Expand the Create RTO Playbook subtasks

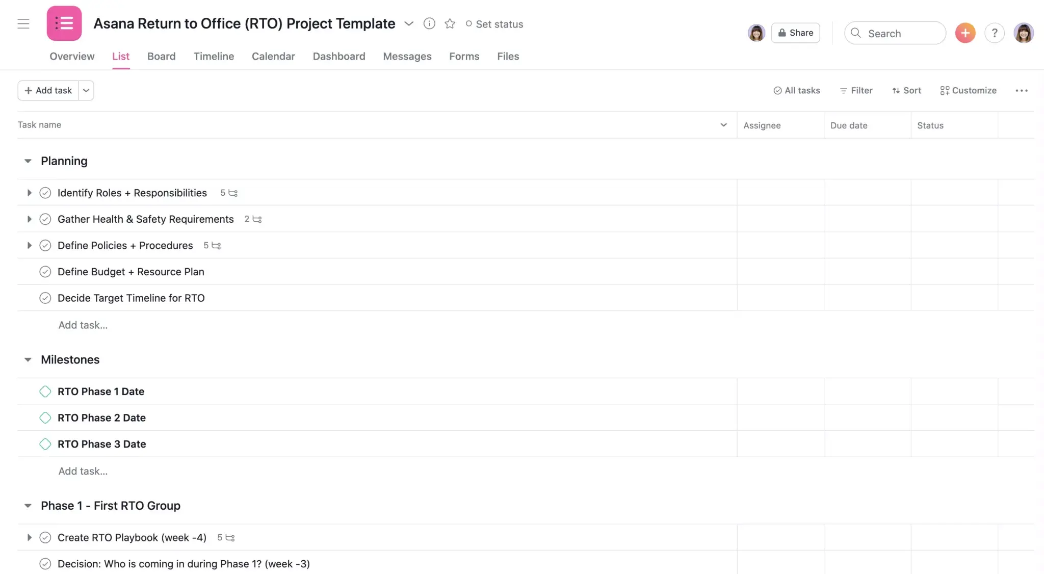click(28, 537)
